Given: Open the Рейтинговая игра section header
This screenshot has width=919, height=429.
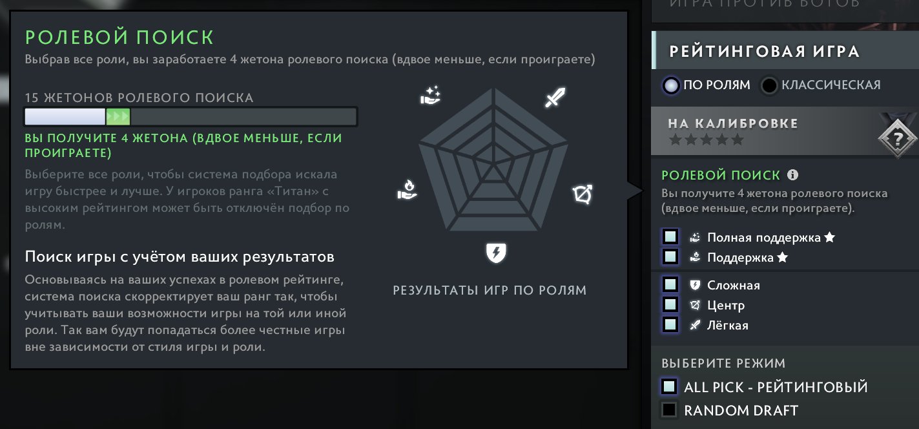Looking at the screenshot, I should (785, 50).
